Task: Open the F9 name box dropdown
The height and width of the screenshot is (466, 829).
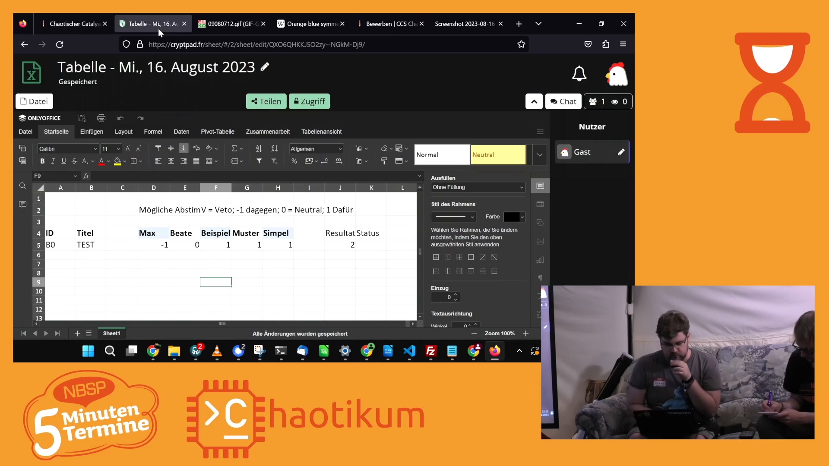Action: click(x=75, y=176)
